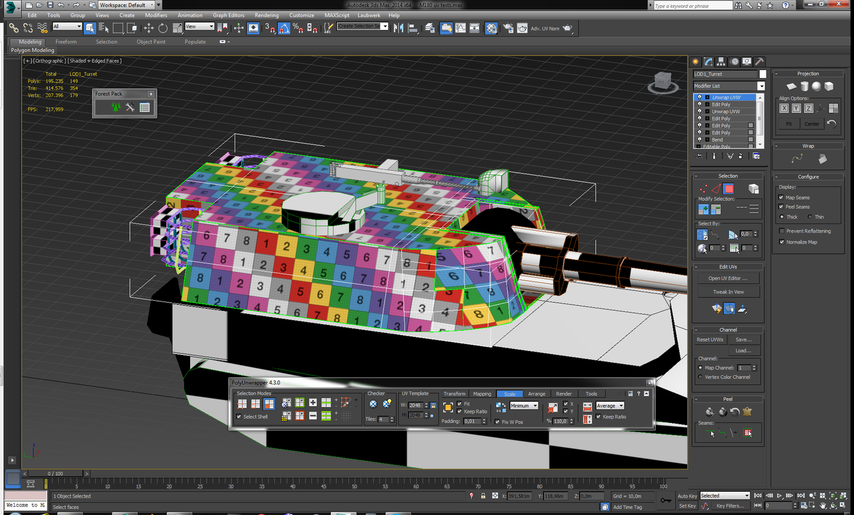854x515 pixels.
Task: Expand the Modifier List dropdown
Action: click(x=761, y=86)
